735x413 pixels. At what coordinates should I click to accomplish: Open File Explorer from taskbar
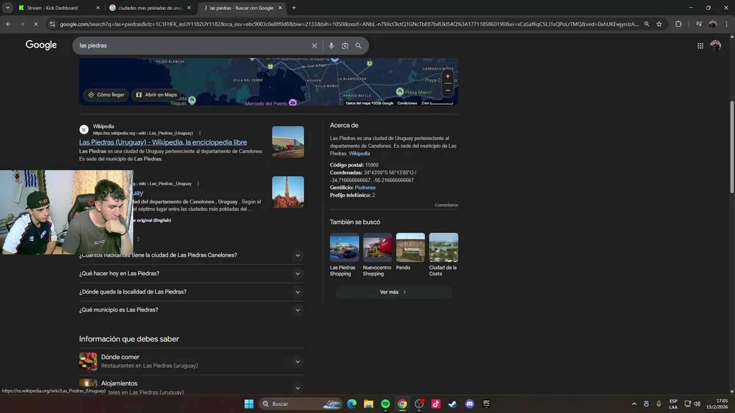368,404
